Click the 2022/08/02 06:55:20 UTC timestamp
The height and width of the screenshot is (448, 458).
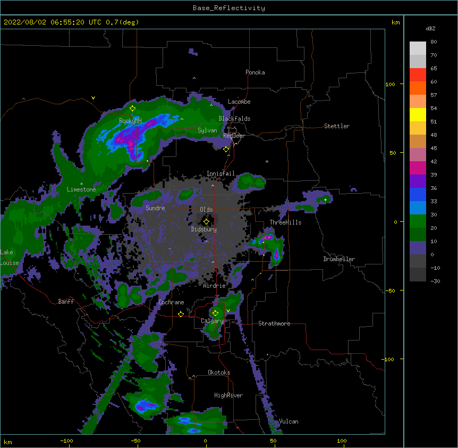click(x=53, y=22)
